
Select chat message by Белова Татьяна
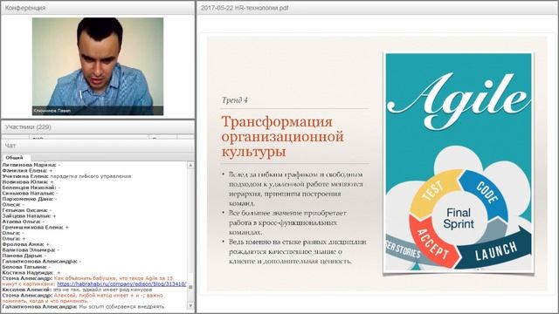(27, 267)
